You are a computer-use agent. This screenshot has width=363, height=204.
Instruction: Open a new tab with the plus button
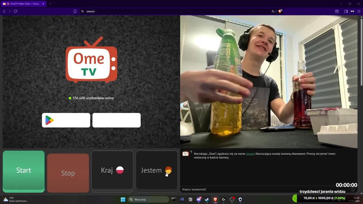coord(50,4)
